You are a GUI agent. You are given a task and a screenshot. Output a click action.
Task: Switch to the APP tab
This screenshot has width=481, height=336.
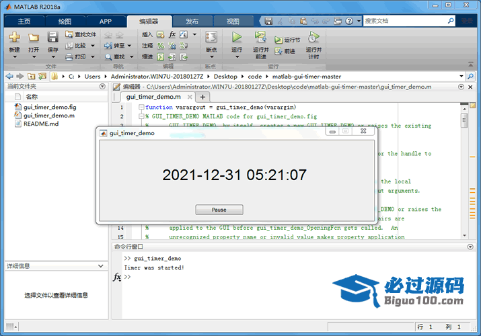click(x=105, y=22)
